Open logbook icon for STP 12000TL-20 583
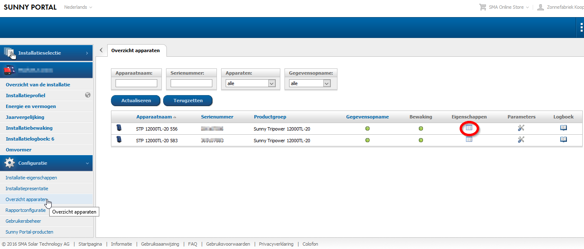 [564, 140]
